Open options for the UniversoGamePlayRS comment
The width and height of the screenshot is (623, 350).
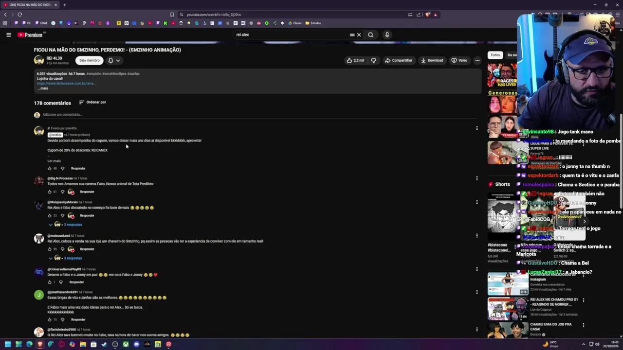pos(476,269)
